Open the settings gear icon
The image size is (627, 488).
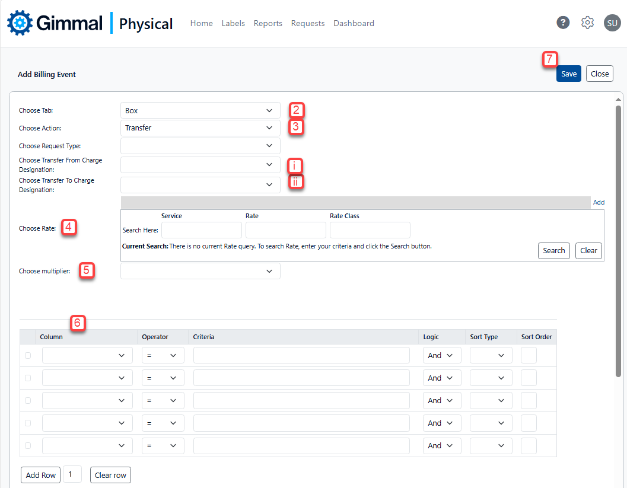coord(587,23)
